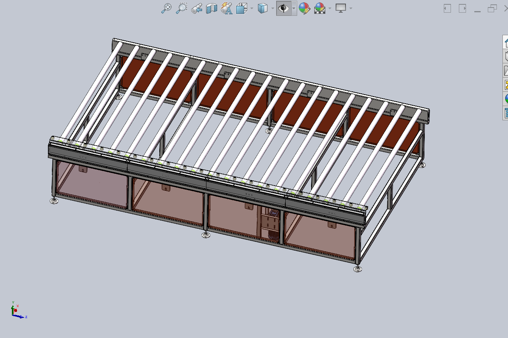Go back to the Previous View
508x338 pixels.
(197, 8)
